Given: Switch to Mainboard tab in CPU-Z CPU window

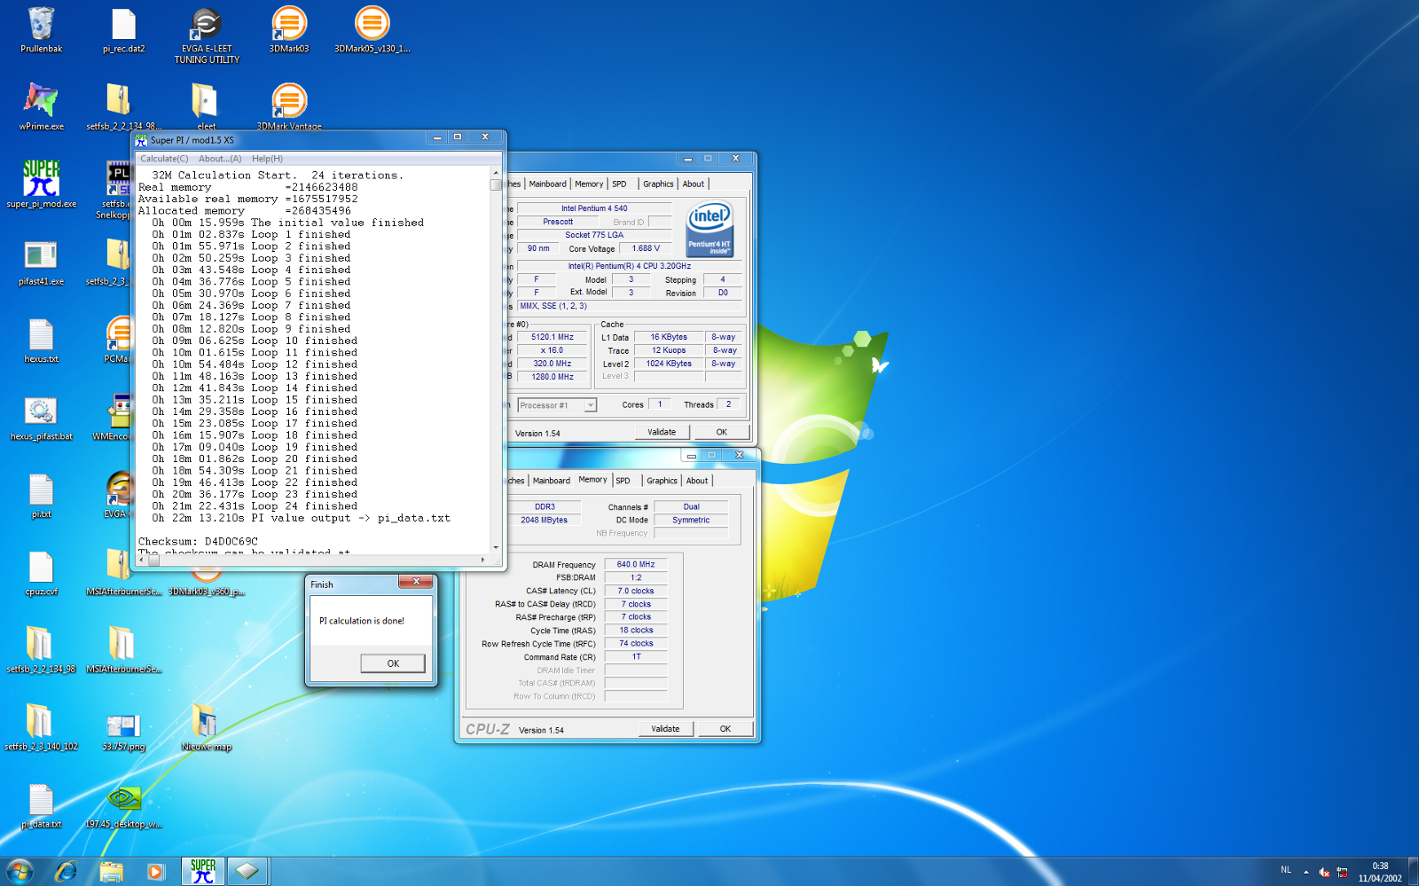Looking at the screenshot, I should (547, 184).
